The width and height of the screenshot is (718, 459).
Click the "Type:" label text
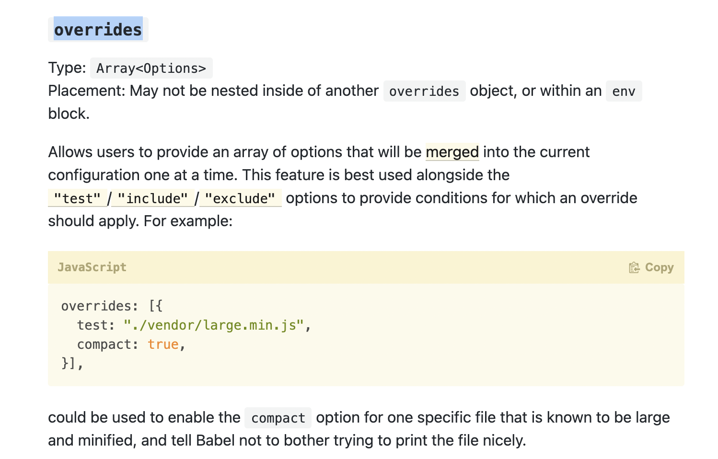(67, 68)
